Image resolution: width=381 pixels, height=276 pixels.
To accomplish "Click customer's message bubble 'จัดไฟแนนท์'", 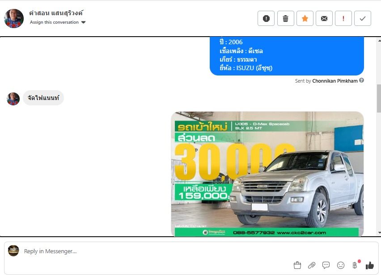I will (x=43, y=98).
